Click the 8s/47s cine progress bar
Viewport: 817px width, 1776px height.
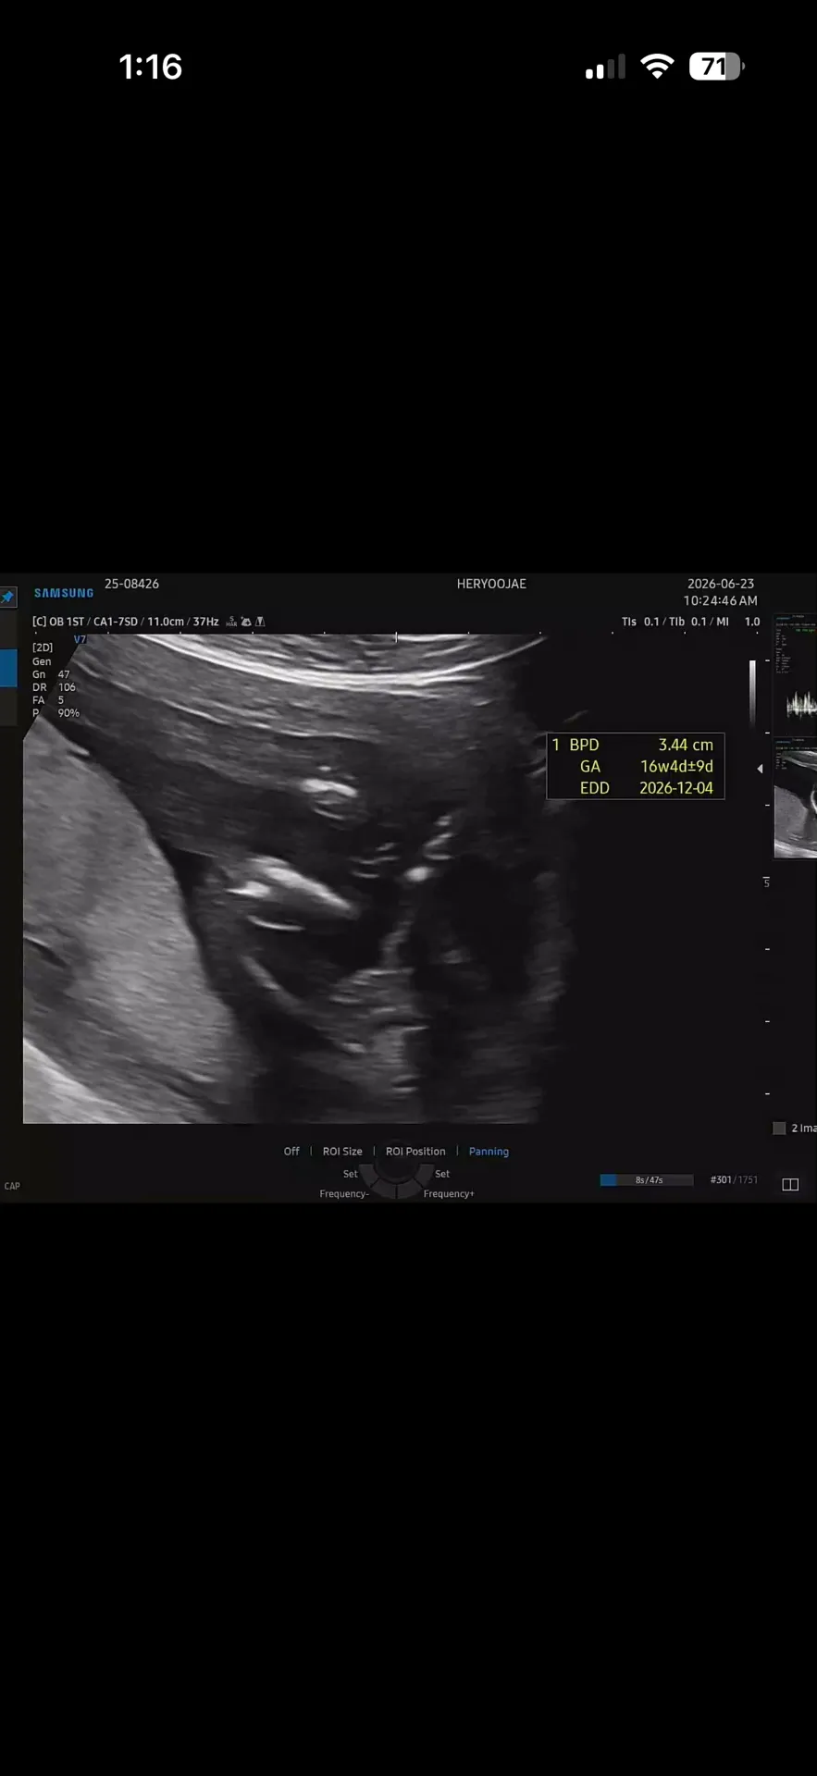pos(646,1179)
